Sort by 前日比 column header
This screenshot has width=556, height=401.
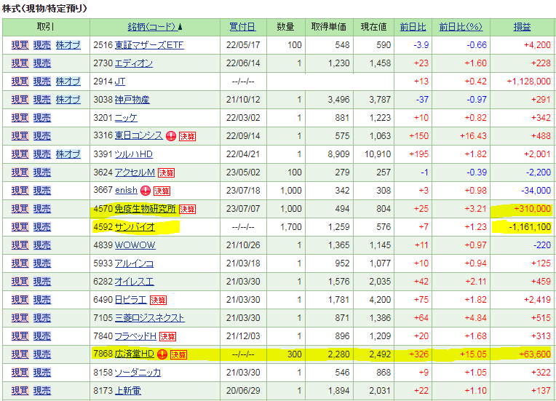pos(413,27)
